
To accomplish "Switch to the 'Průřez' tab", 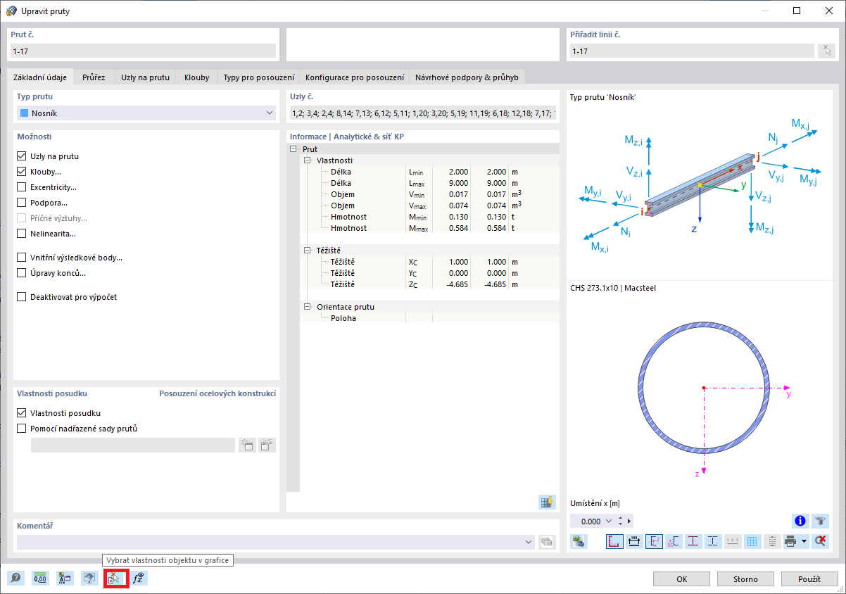I will point(94,77).
